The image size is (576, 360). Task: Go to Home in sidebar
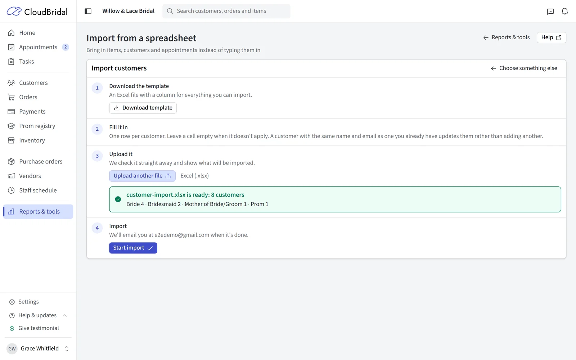(38, 33)
